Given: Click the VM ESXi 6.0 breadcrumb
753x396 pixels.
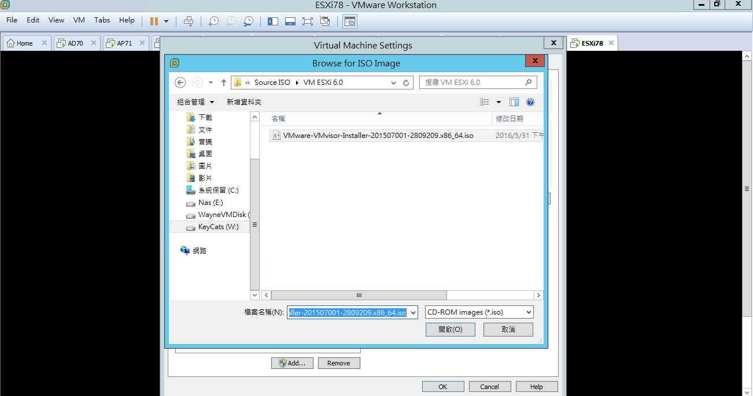Looking at the screenshot, I should click(323, 83).
